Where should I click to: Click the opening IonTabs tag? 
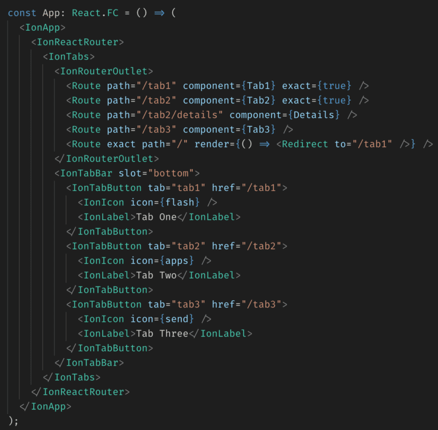(x=68, y=56)
